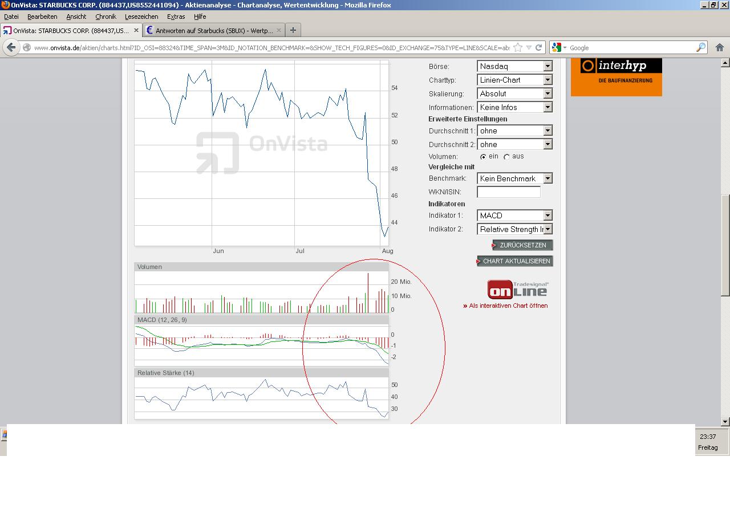Open a new tab with the plus button
The image size is (730, 513).
point(293,30)
